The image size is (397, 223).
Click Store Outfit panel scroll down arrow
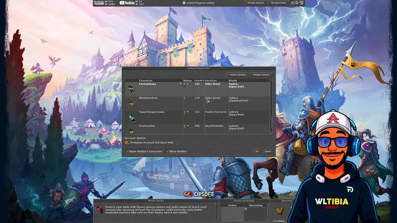pos(217,221)
